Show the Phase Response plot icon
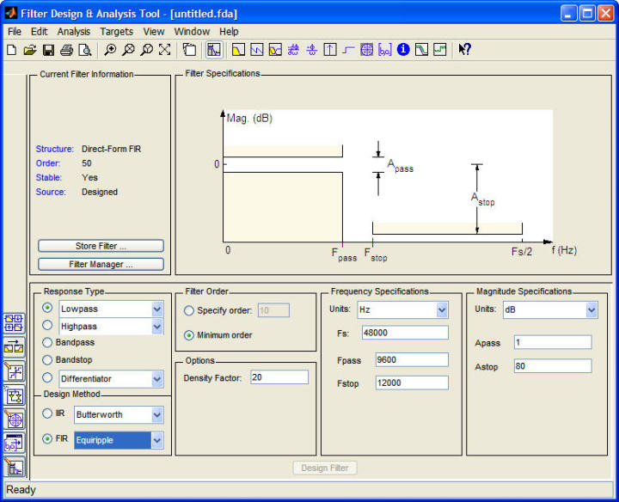The height and width of the screenshot is (502, 619). pos(257,50)
